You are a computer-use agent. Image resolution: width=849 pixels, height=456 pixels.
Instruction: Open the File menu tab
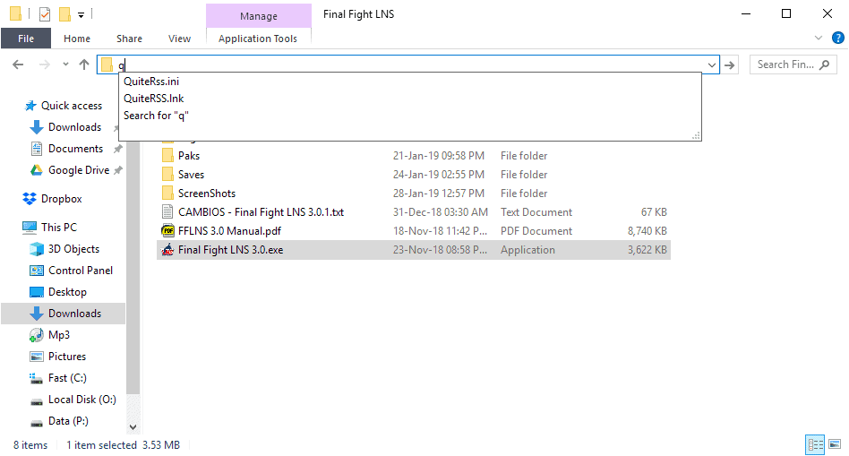[x=25, y=39]
